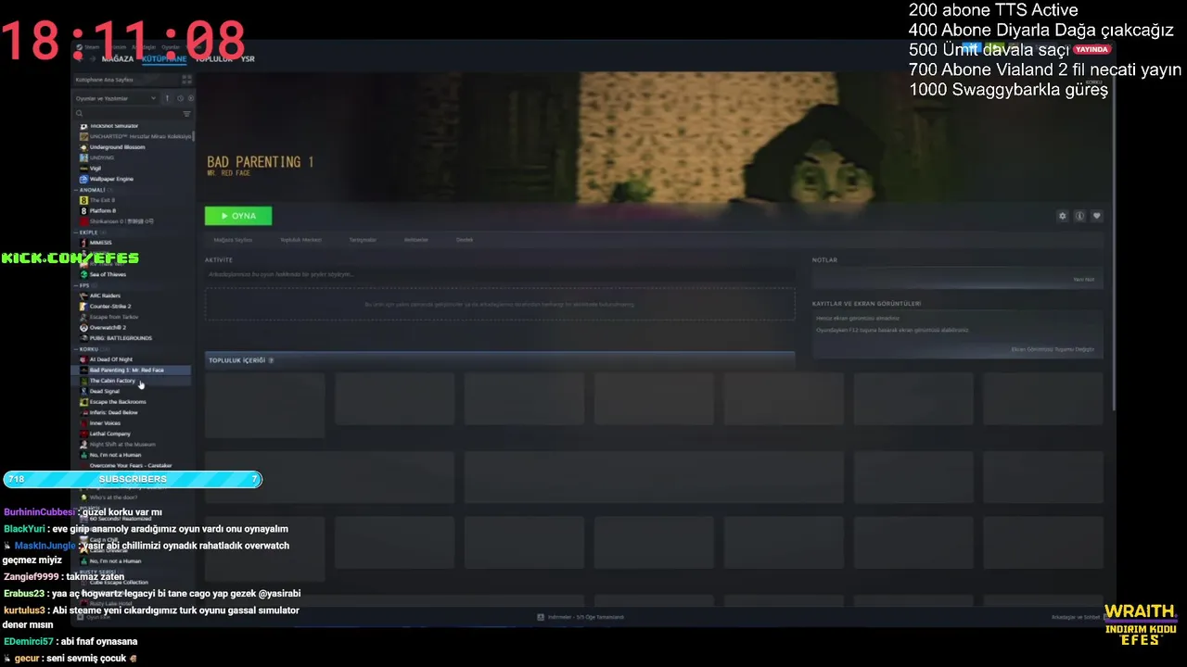Select Wallpaper Engine in library
Viewport: 1187px width, 667px height.
[111, 179]
